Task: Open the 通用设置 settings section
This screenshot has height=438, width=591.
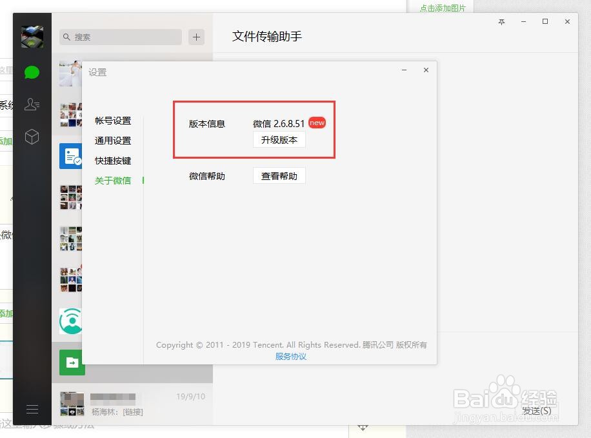Action: click(114, 140)
